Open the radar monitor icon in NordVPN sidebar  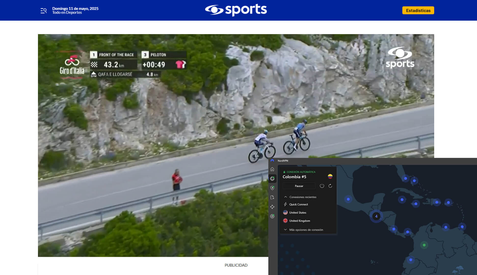tap(272, 216)
